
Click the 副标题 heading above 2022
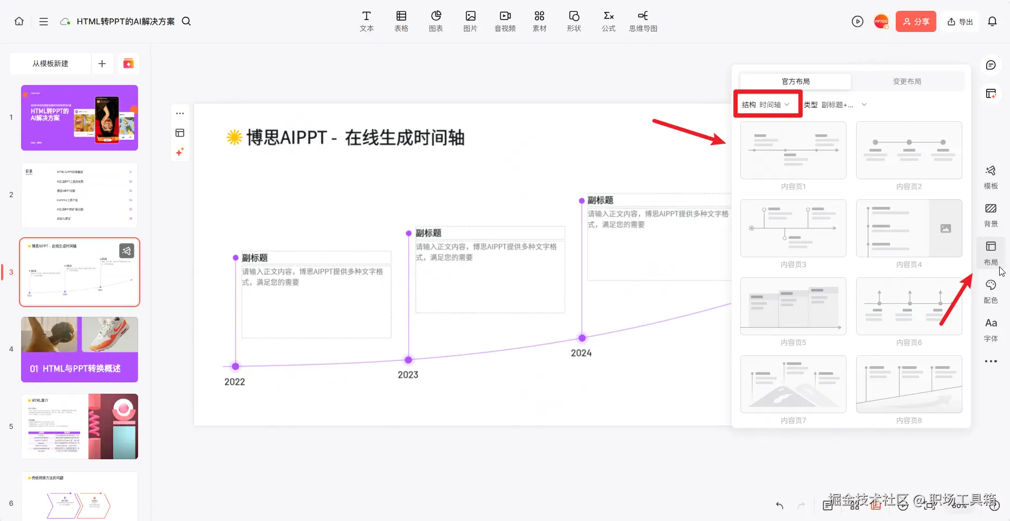(x=255, y=258)
